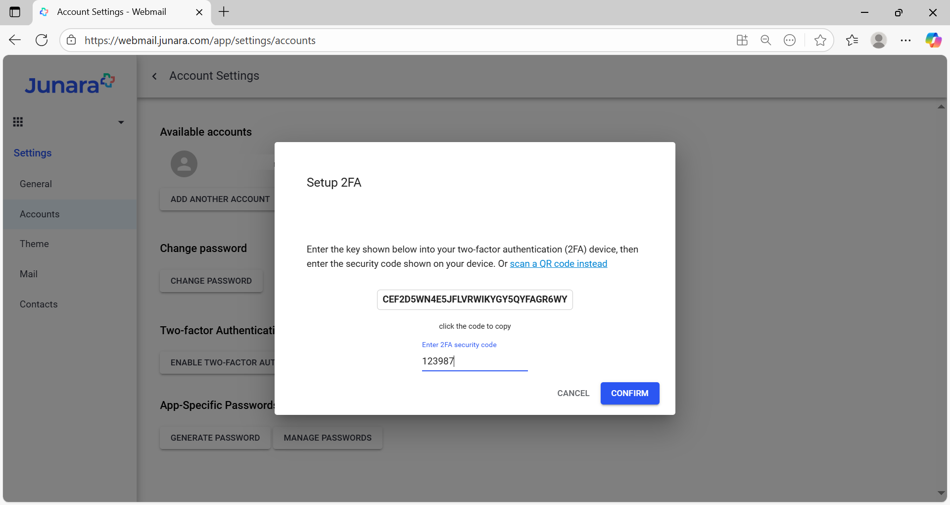Launch the Copilot icon
This screenshot has height=505, width=950.
(x=933, y=40)
